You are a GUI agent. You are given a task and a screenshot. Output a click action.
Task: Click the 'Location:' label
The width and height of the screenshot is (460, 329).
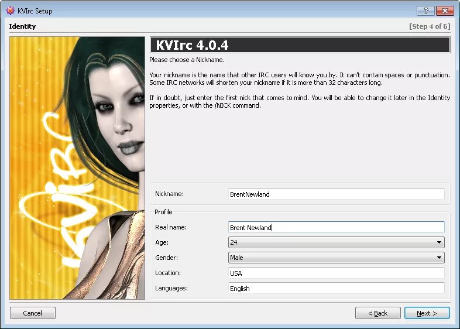point(168,273)
